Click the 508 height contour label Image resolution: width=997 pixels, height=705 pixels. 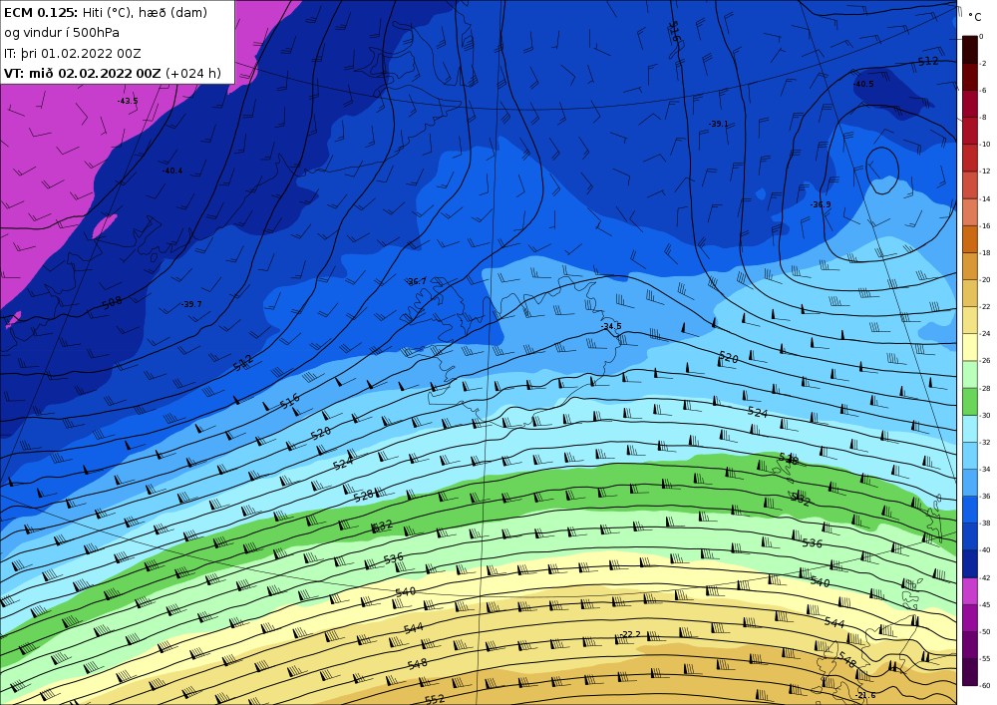(112, 302)
